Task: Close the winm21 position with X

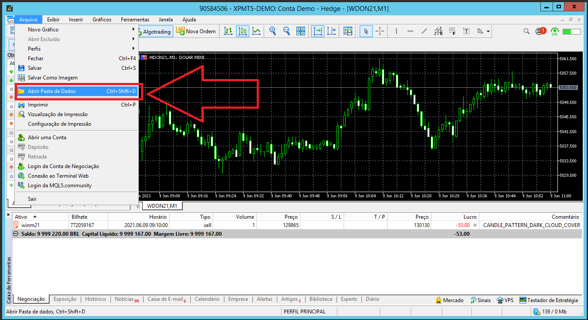Action: point(475,225)
